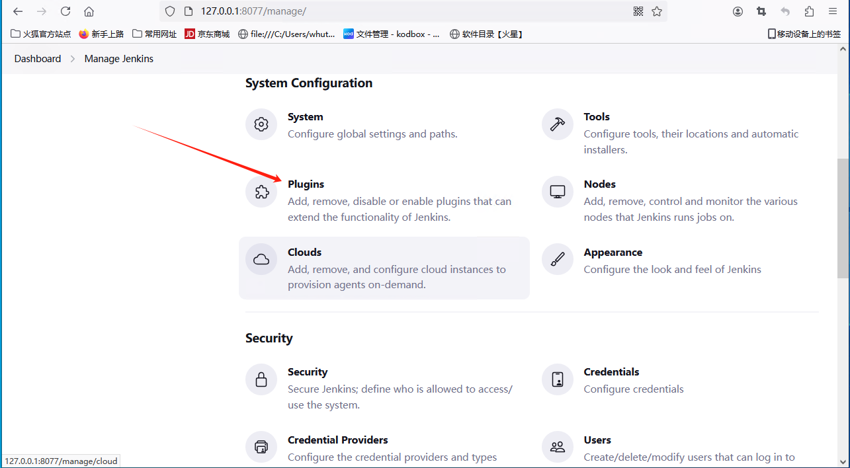Bookmark this page with star icon
Image resolution: width=850 pixels, height=468 pixels.
pyautogui.click(x=657, y=11)
